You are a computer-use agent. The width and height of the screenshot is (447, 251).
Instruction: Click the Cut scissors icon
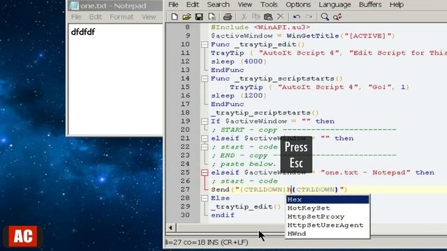[x=244, y=17]
